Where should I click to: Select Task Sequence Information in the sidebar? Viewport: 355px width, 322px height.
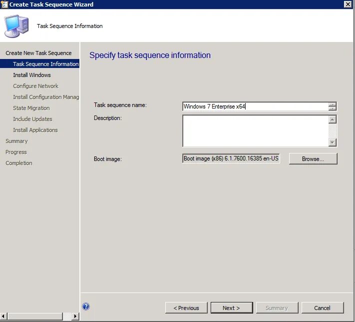(39, 64)
